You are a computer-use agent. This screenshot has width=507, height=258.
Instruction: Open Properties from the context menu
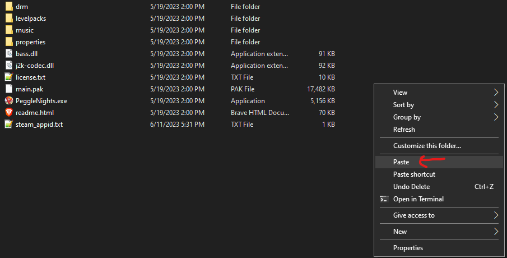pyautogui.click(x=408, y=248)
